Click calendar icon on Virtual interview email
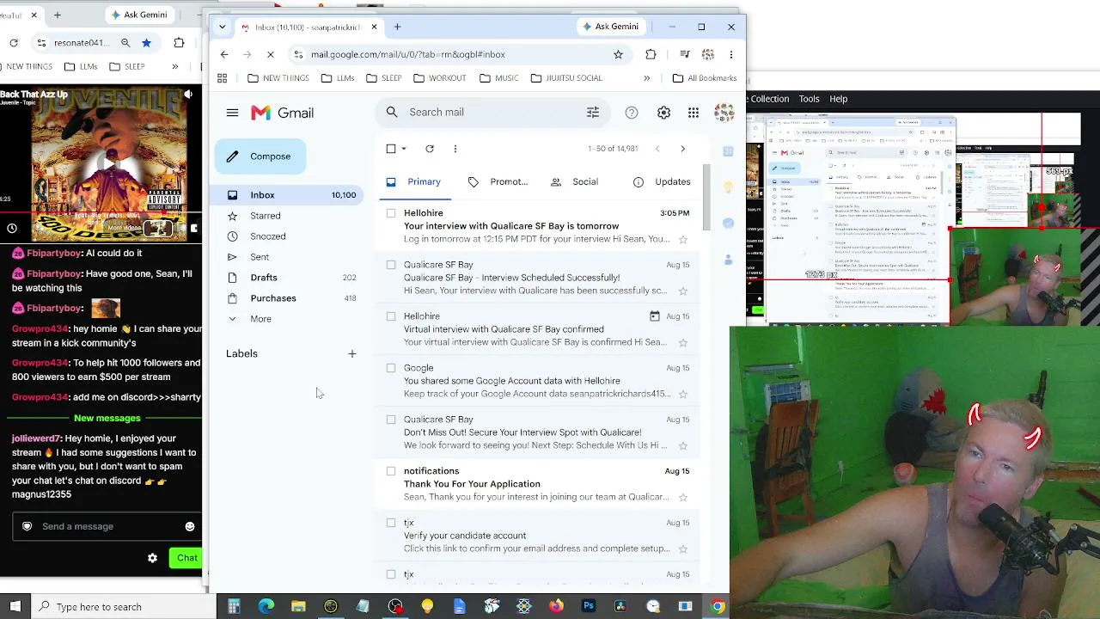1100x619 pixels. (655, 316)
